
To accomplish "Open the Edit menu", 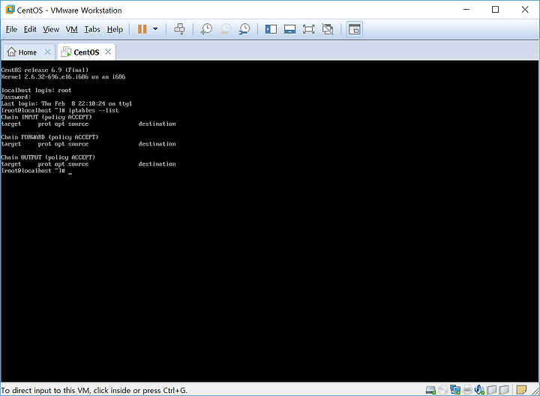I will [30, 29].
